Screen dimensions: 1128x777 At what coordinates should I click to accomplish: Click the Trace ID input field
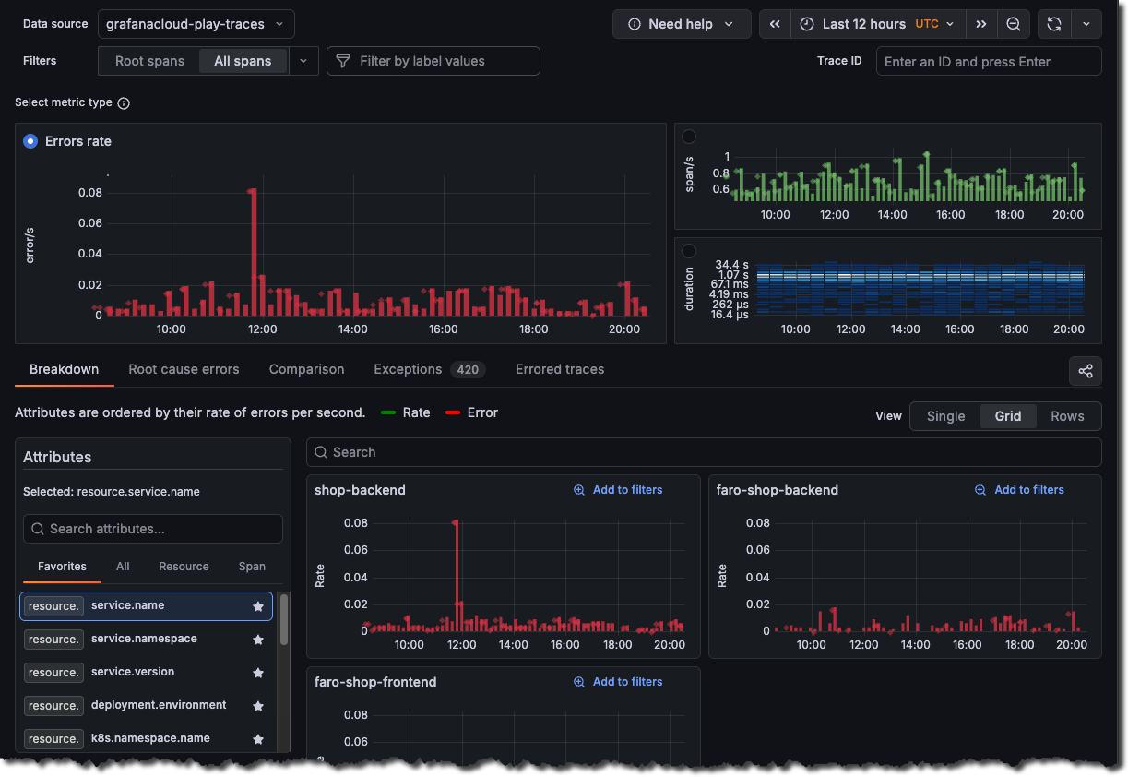(988, 61)
